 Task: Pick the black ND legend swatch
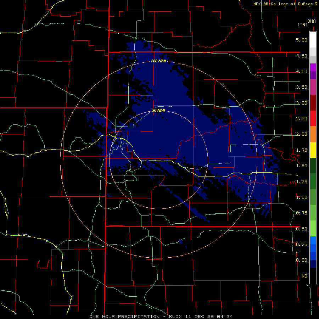313,276
